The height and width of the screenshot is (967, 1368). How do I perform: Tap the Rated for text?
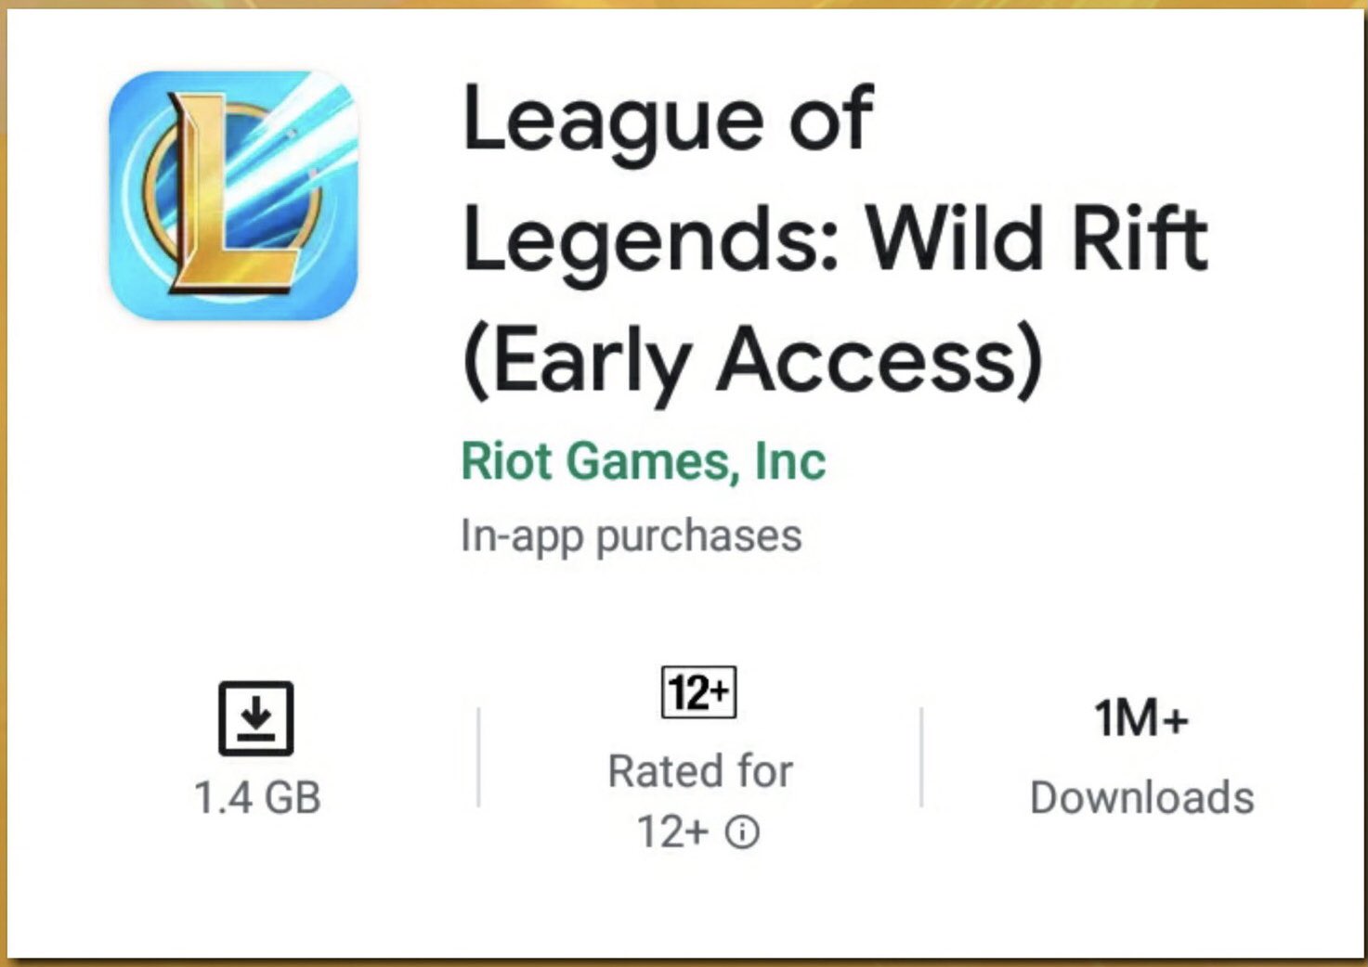(700, 771)
